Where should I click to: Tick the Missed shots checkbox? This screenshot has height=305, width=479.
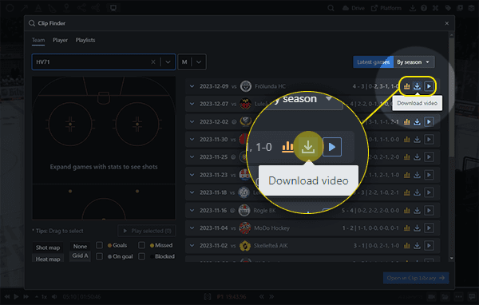(x=141, y=245)
